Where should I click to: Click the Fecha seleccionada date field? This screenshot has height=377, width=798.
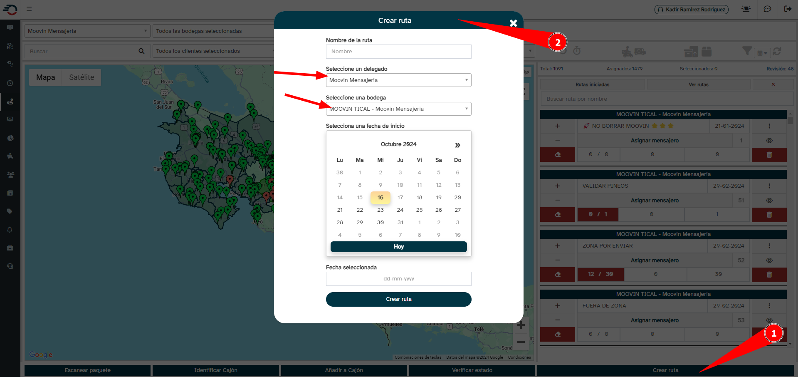point(398,279)
